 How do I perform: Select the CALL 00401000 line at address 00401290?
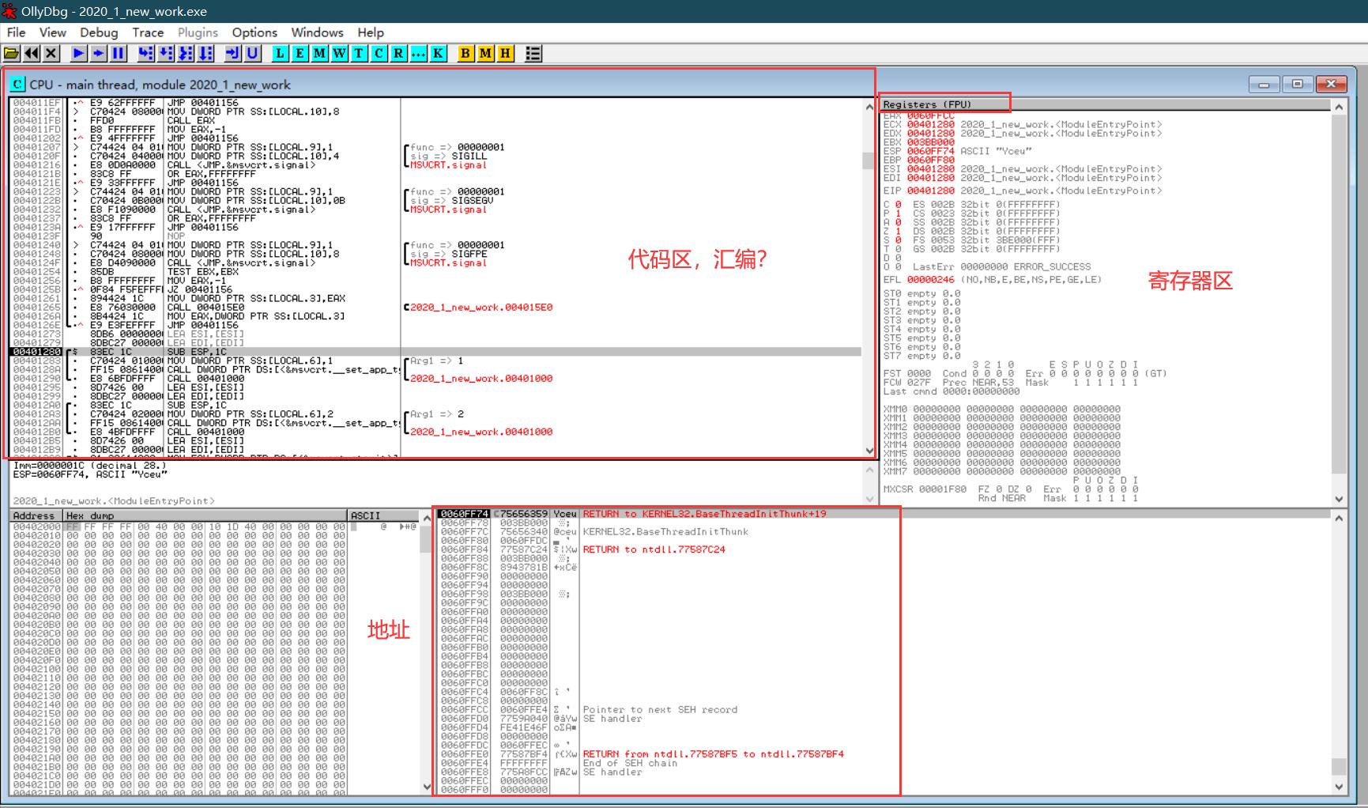pos(435,379)
